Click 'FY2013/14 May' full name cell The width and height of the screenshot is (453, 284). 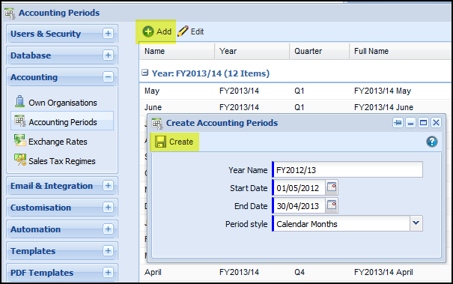pos(383,91)
